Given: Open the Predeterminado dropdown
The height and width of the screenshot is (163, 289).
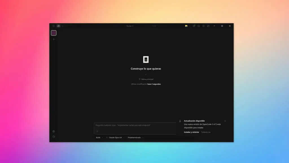Looking at the screenshot, I should click(135, 138).
